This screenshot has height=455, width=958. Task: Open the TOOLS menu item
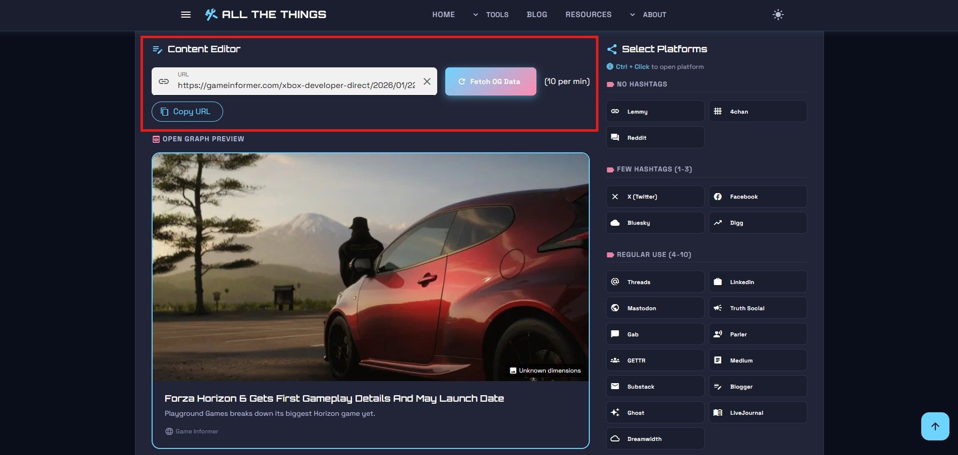pos(497,15)
